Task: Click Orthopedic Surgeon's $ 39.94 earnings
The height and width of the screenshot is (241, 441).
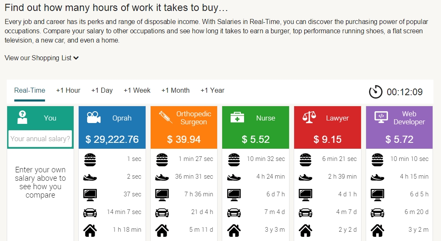Action: coord(184,139)
